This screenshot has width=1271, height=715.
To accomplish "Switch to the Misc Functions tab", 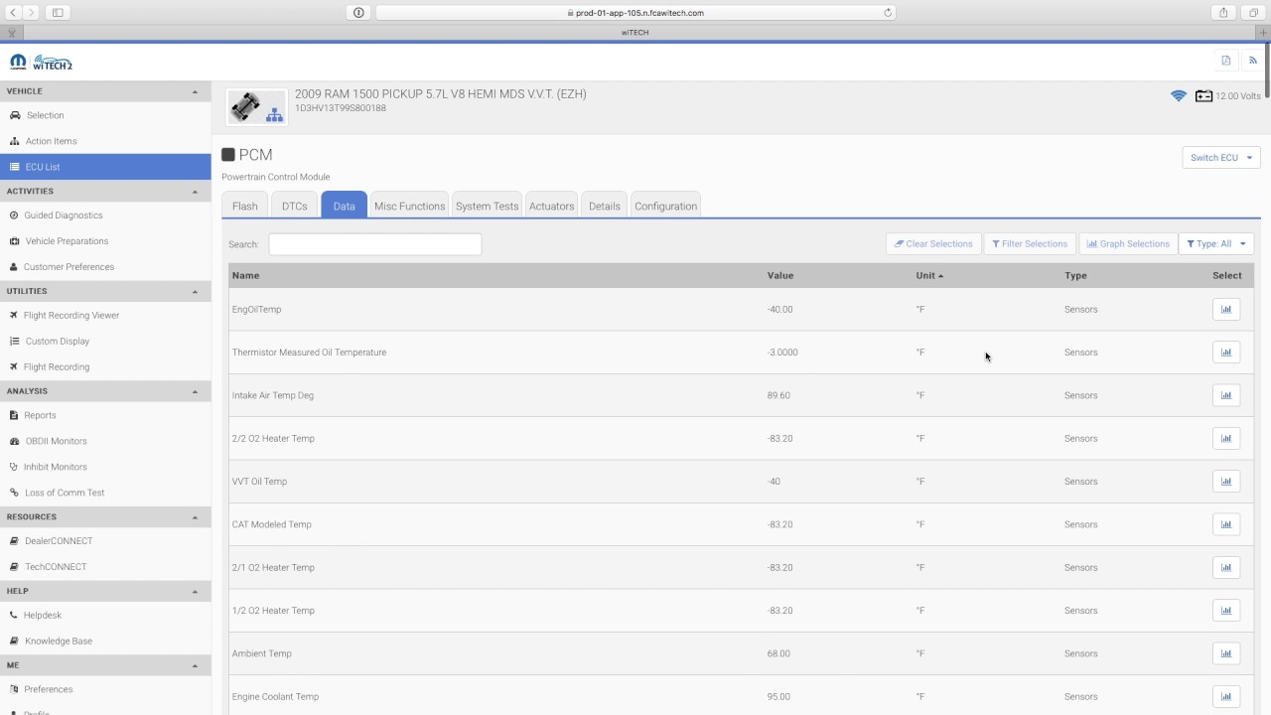I will click(x=409, y=206).
